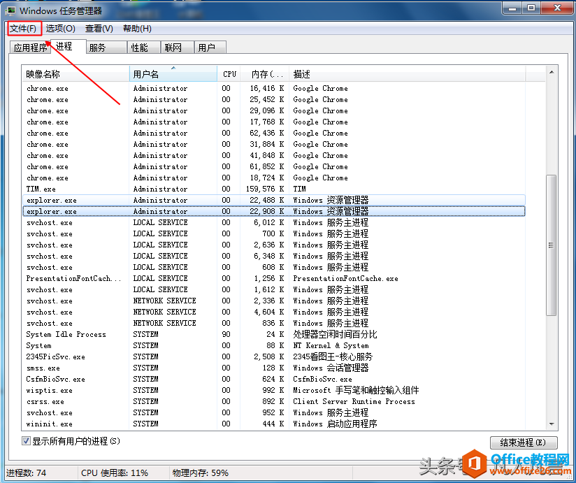The width and height of the screenshot is (576, 483).
Task: Select chrome.exe using 61,852 K
Action: click(x=274, y=166)
